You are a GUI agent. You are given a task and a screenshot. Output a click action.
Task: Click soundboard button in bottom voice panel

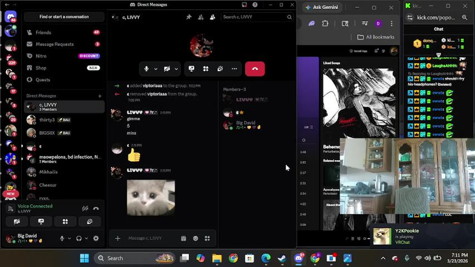point(90,221)
